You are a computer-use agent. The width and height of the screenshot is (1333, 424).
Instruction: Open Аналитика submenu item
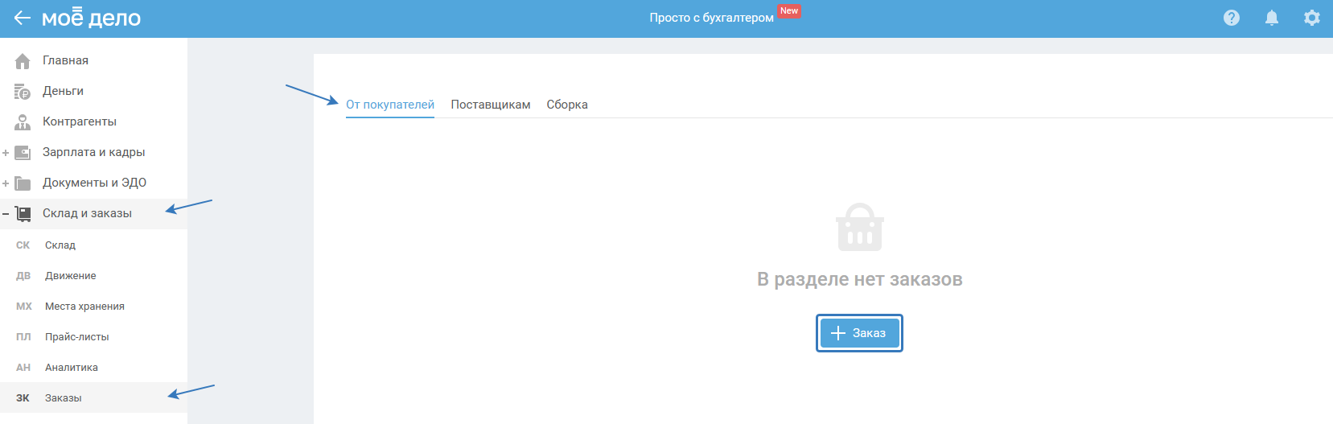click(72, 368)
